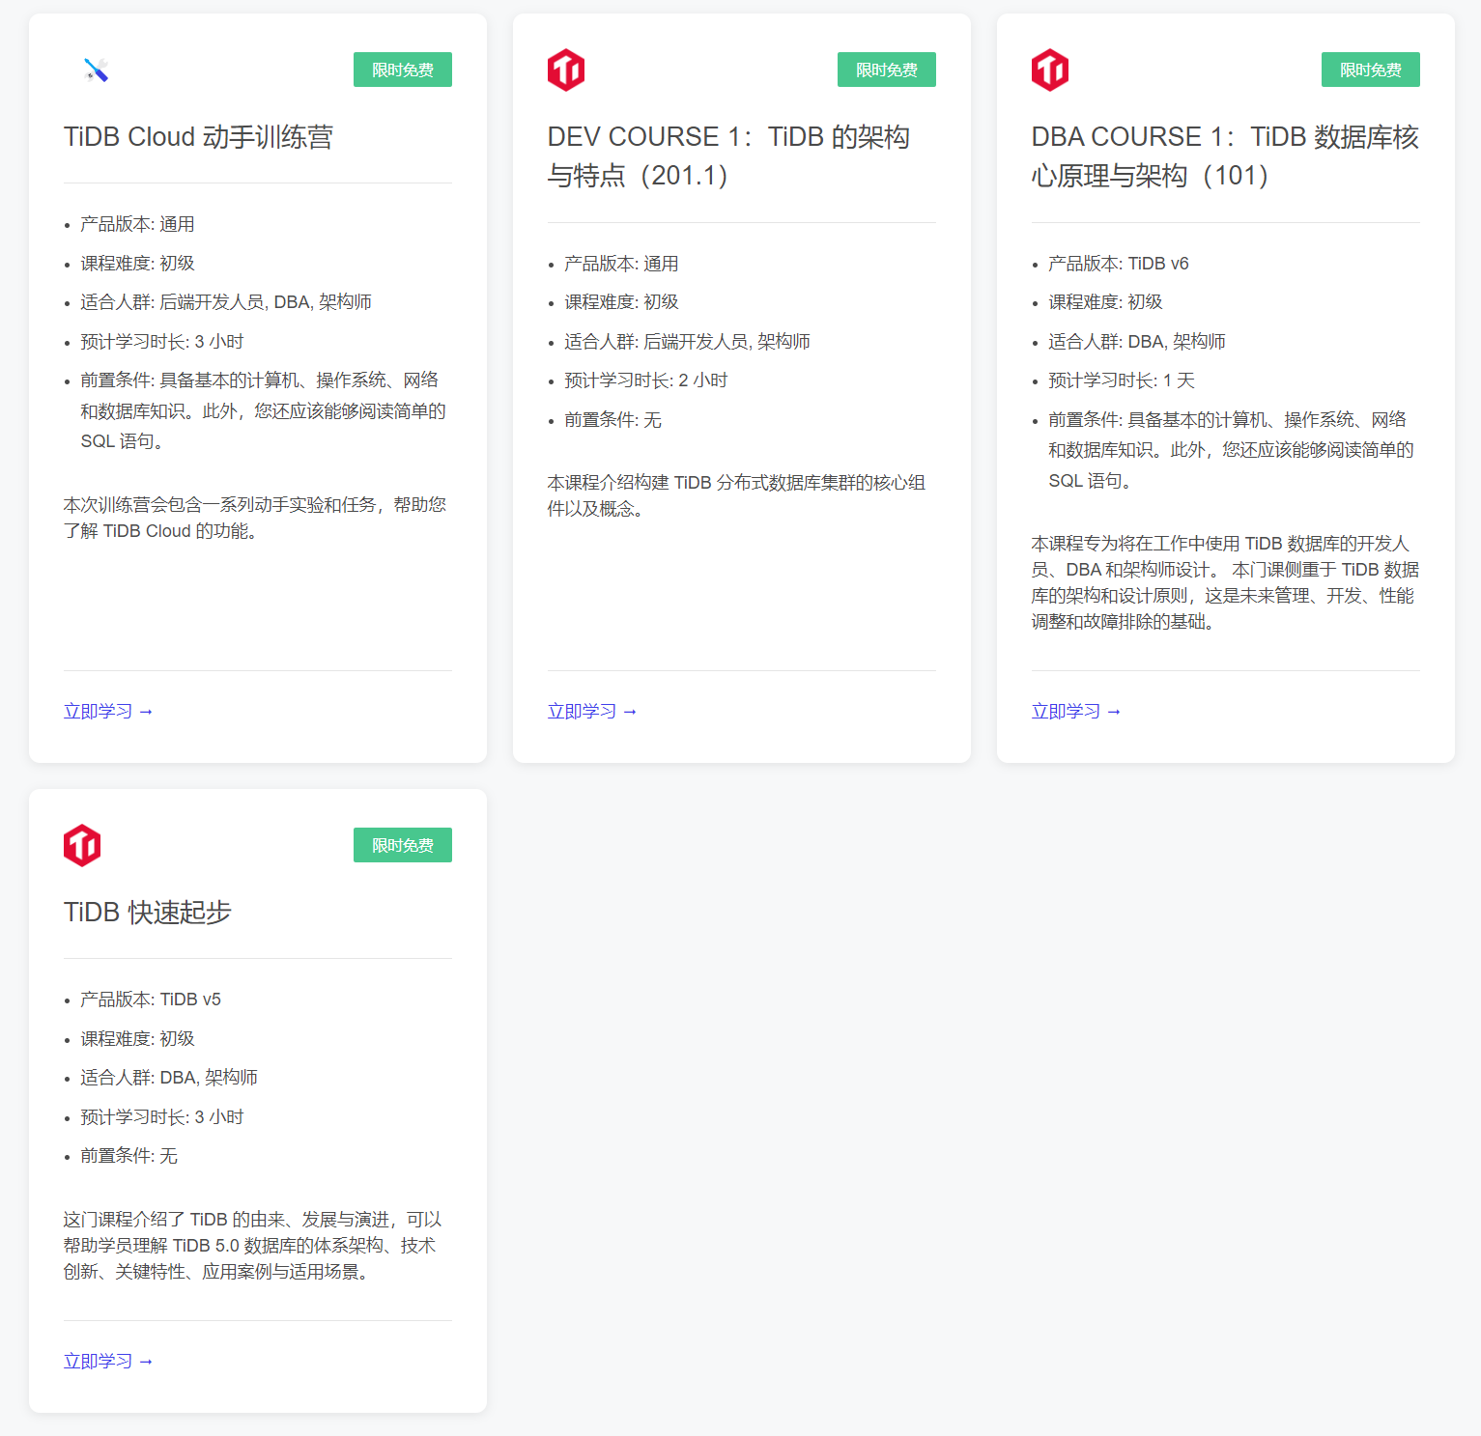The width and height of the screenshot is (1481, 1436).
Task: Click the TiDB logo on TiDB 快速起步 card
Action: click(x=82, y=845)
